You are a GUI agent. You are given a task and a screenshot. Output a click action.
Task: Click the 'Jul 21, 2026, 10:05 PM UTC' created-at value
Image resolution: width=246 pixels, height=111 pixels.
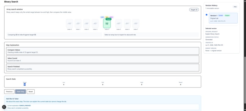[214, 45]
